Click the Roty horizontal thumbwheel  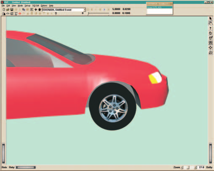[x=26, y=167]
